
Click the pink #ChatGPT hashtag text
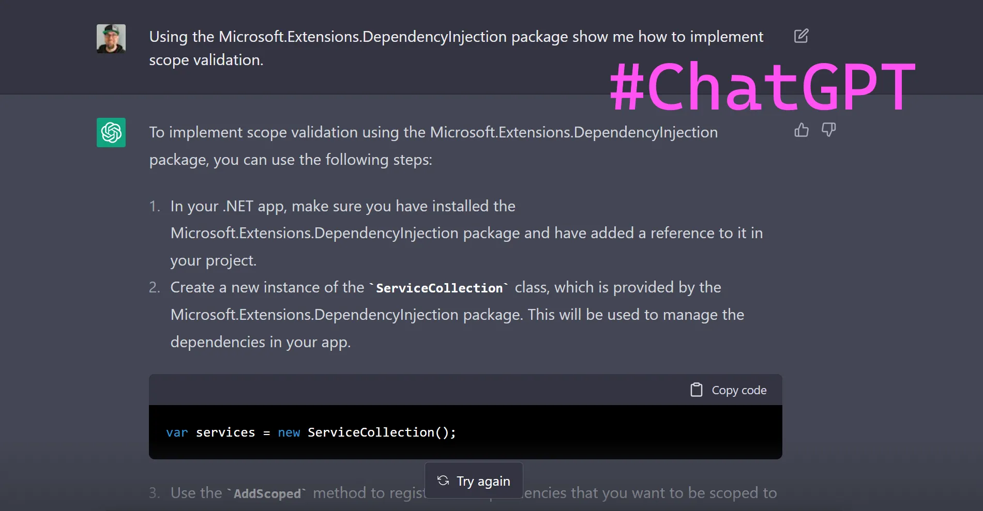(762, 86)
